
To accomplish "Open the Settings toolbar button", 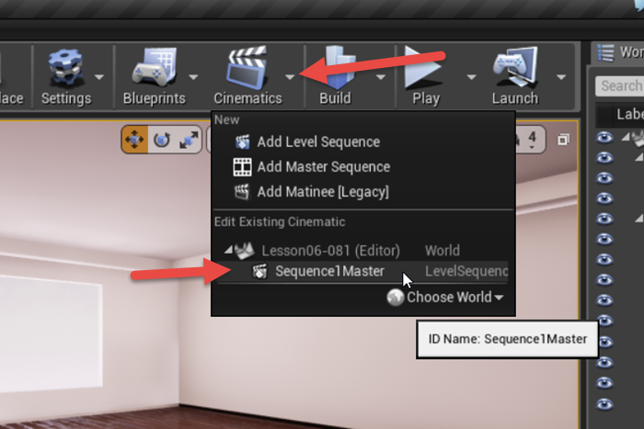I will click(x=65, y=76).
